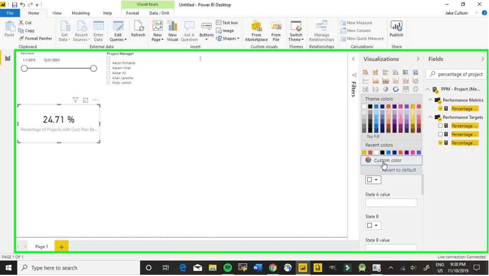
Task: Check Akbar Ali in Project Manager slicer
Action: 109,73
